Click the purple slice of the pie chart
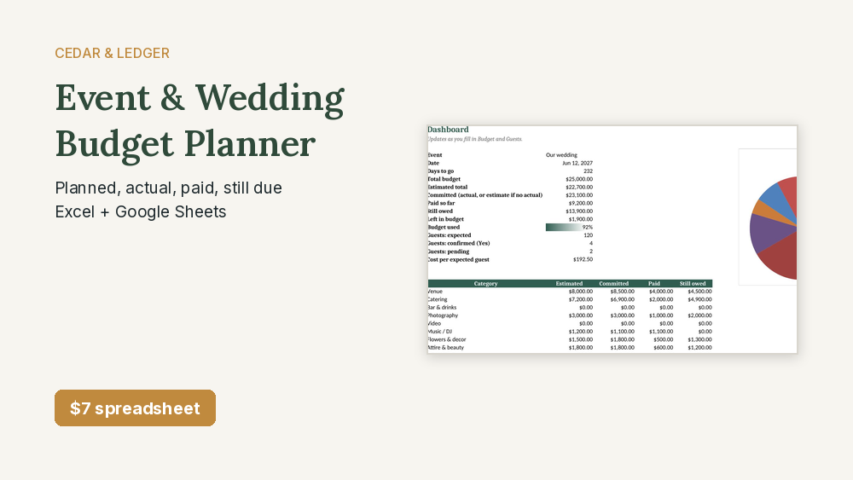This screenshot has width=853, height=480. click(769, 233)
